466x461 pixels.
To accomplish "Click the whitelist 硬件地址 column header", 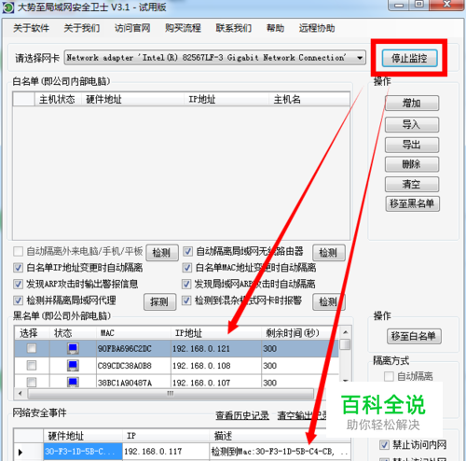I will tap(132, 100).
